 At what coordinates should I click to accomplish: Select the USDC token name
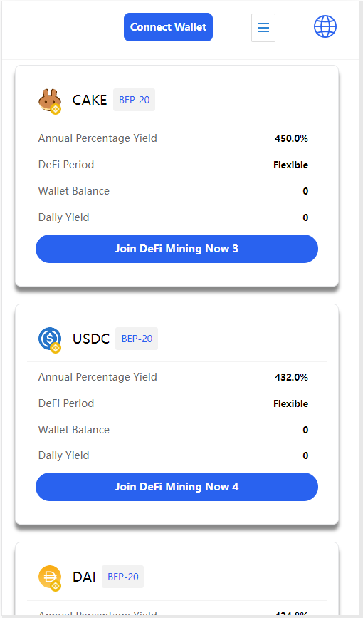(x=91, y=339)
